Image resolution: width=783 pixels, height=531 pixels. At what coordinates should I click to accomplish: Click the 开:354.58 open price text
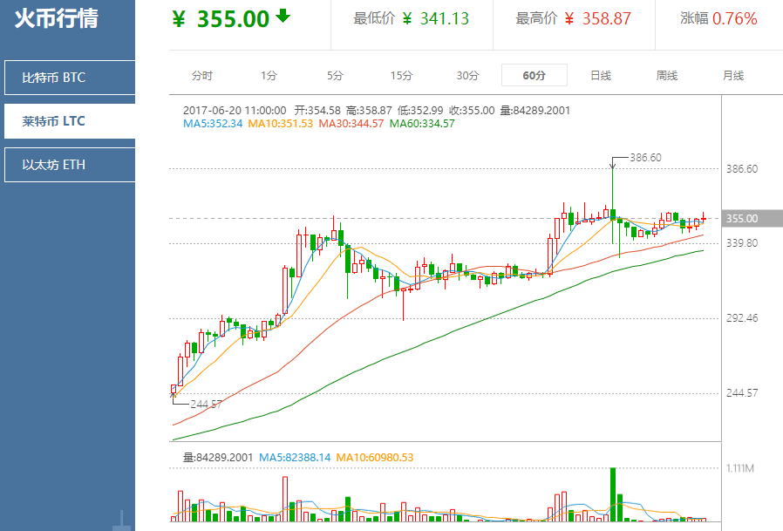point(317,111)
